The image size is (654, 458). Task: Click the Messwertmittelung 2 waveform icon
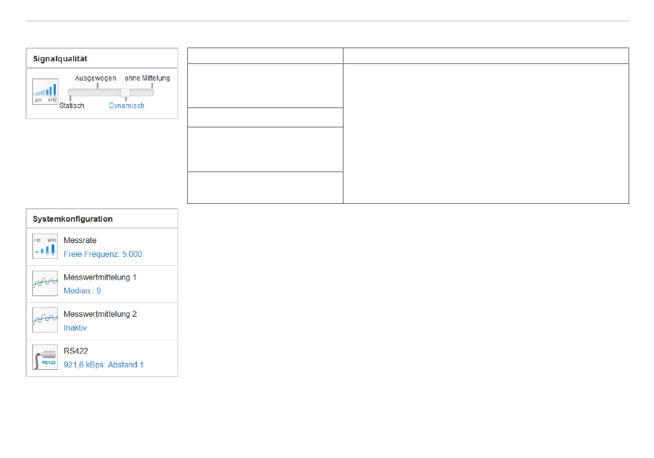(x=45, y=320)
